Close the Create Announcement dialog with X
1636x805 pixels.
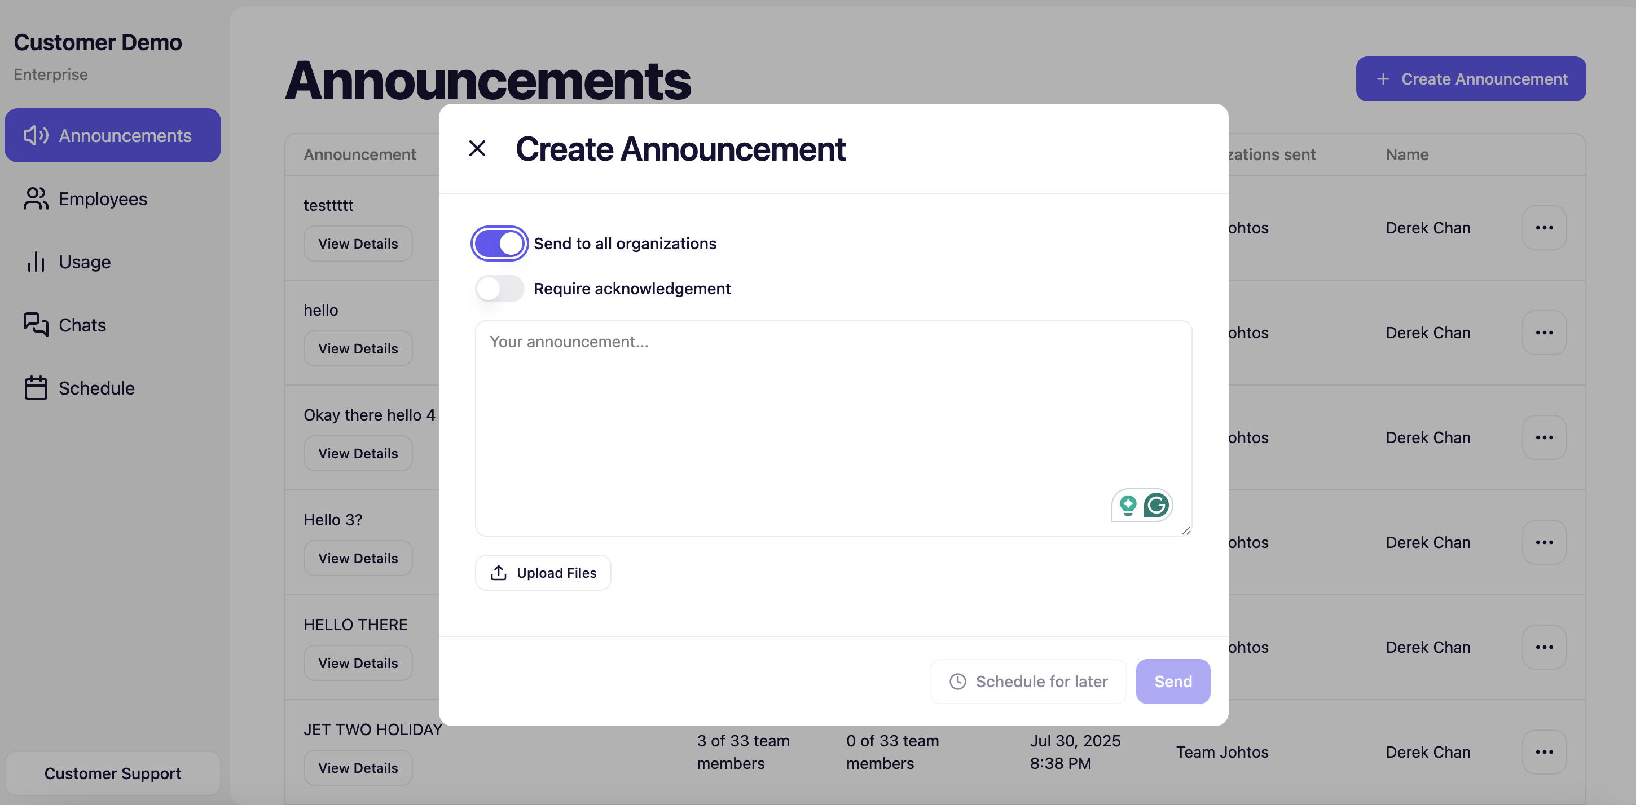tap(477, 149)
